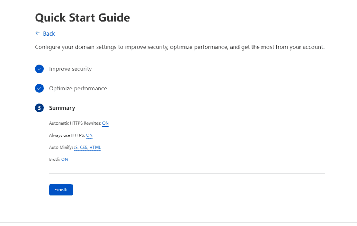The width and height of the screenshot is (357, 226).
Task: Click the Optimize performance checkmark circle
Action: (39, 88)
